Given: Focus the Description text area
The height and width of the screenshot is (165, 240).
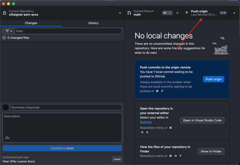Looking at the screenshot, I should point(62,128).
